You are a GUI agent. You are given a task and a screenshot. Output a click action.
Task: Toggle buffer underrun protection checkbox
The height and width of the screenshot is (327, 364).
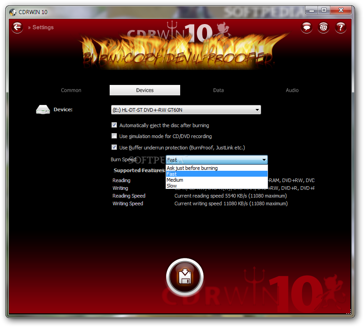[x=114, y=148]
